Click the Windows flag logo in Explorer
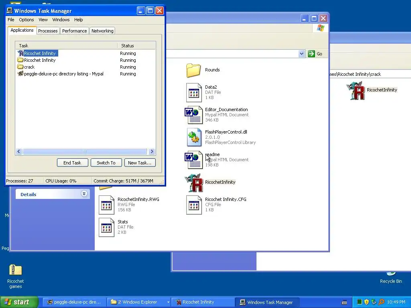Viewport: 411px width, 308px height. [x=320, y=28]
